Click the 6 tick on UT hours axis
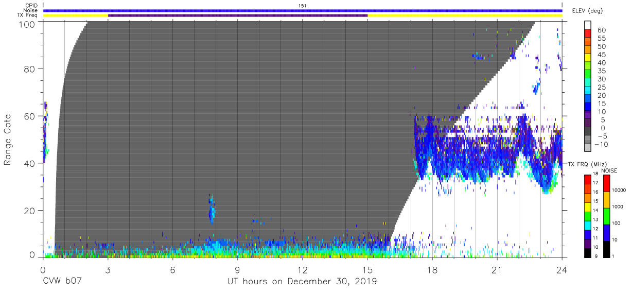Image resolution: width=632 pixels, height=292 pixels. [x=173, y=269]
